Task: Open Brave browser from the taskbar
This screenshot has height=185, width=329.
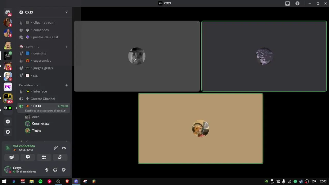Action: [x=67, y=181]
